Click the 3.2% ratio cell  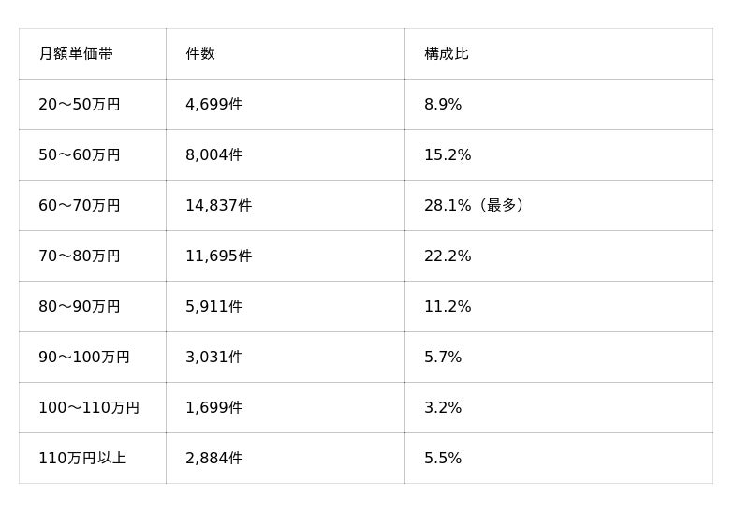(x=443, y=408)
